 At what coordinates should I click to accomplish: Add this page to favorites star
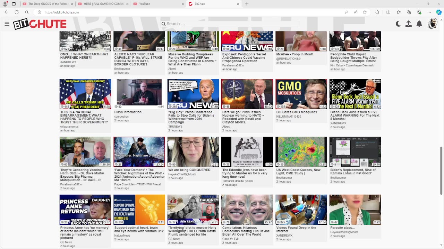coord(365,12)
